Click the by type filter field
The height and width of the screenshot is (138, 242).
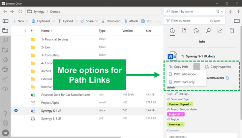click(x=217, y=21)
